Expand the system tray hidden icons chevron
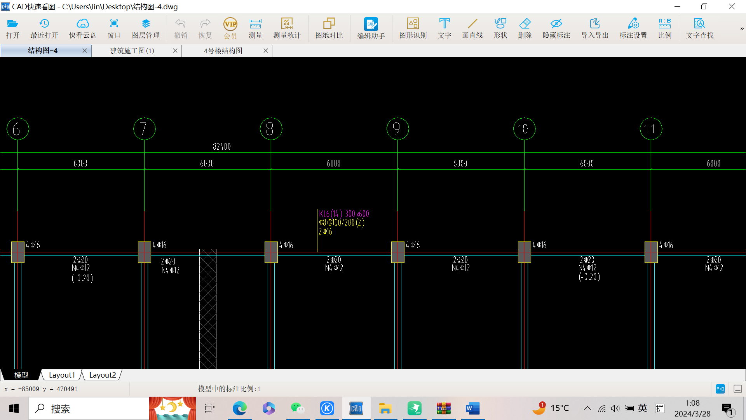The image size is (746, 420). click(587, 408)
